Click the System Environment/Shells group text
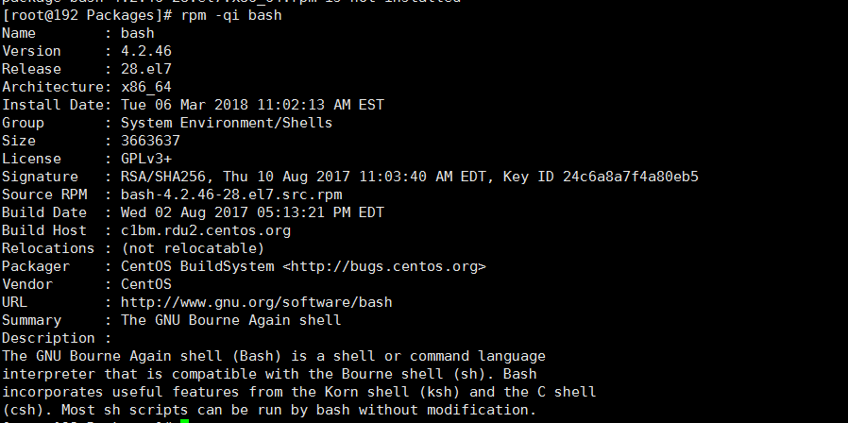The height and width of the screenshot is (423, 848). click(227, 123)
